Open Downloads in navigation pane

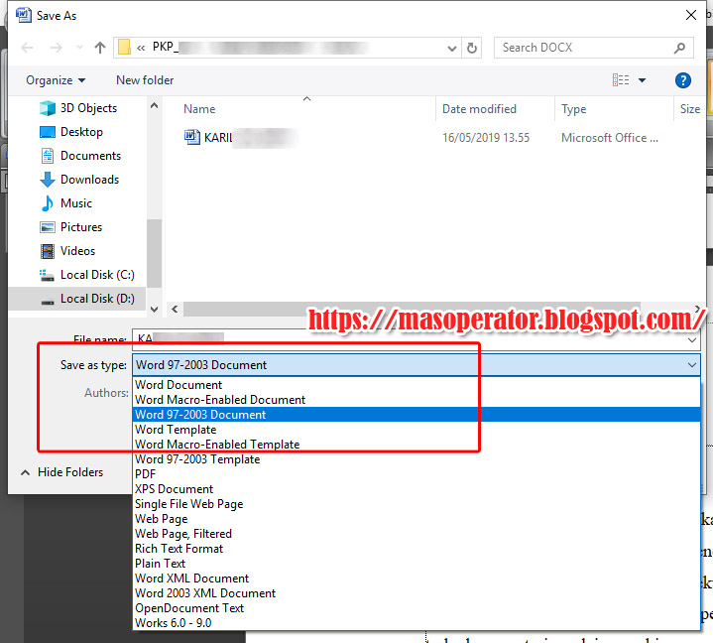point(89,180)
